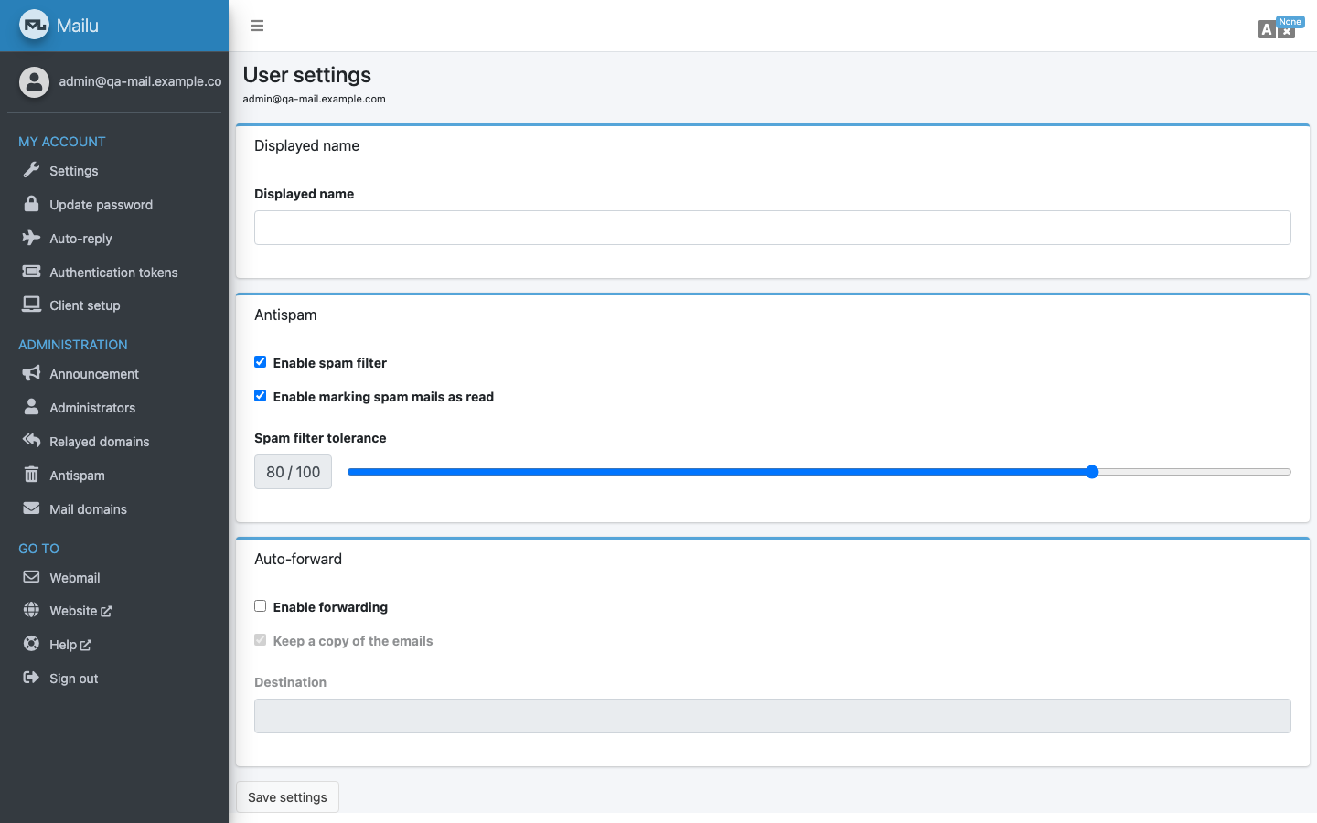Screen dimensions: 1317x823
Task: Open Administrators menu item
Action: pos(114,408)
